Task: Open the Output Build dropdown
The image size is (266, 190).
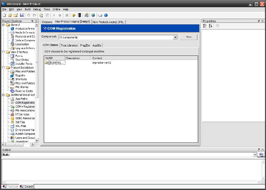Action: (x=255, y=155)
